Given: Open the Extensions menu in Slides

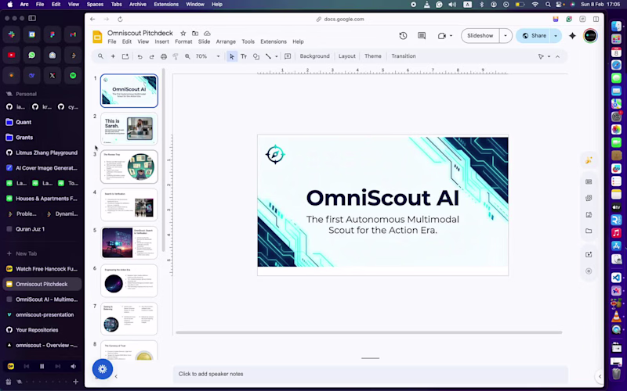Looking at the screenshot, I should click(273, 41).
